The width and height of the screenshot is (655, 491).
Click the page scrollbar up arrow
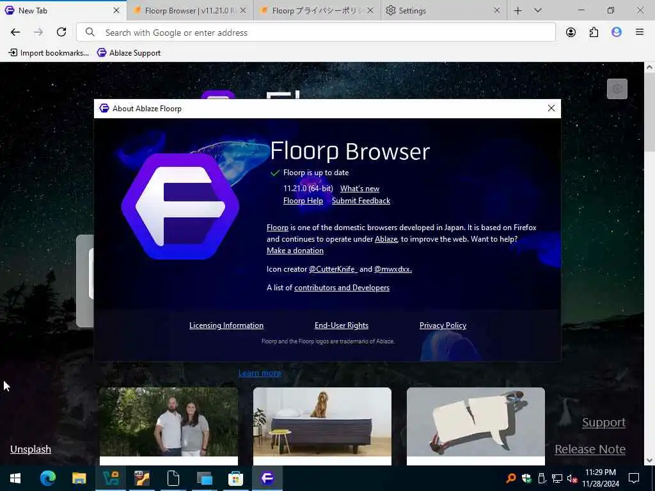(649, 66)
